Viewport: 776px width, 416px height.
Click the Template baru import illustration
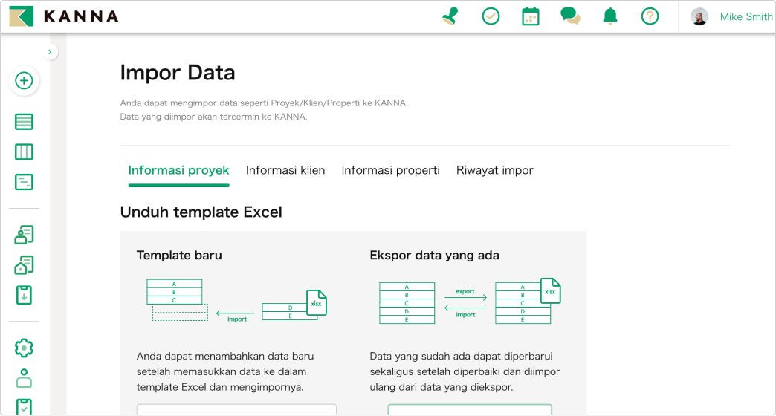[x=236, y=300]
